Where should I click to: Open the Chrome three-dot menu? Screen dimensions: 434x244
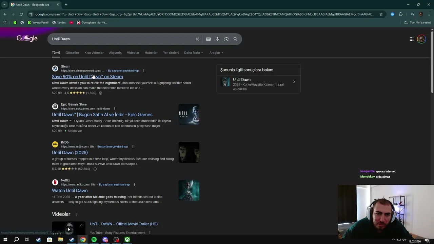click(x=429, y=14)
